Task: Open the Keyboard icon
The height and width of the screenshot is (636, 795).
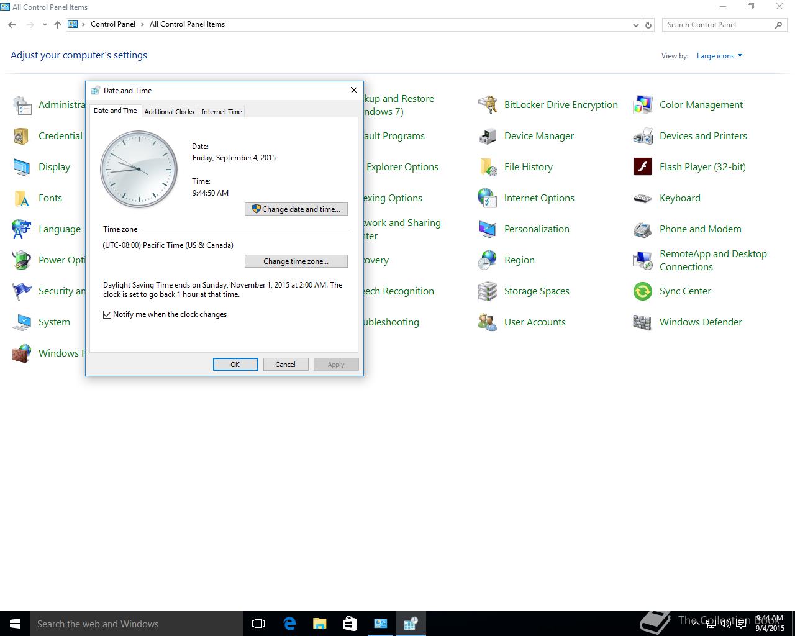Action: pyautogui.click(x=643, y=198)
